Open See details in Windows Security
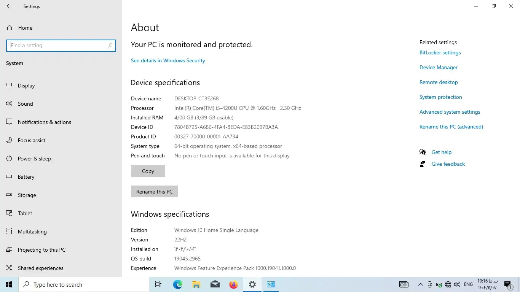Screen dimensions: 520x292 click(x=168, y=60)
